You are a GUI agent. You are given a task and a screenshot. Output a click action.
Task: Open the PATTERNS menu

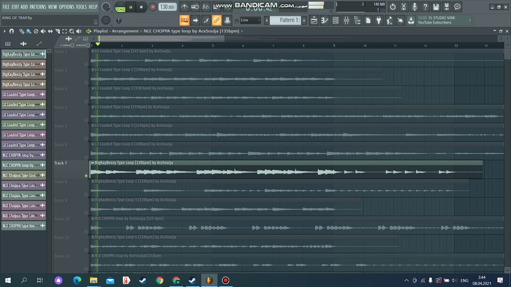point(38,7)
